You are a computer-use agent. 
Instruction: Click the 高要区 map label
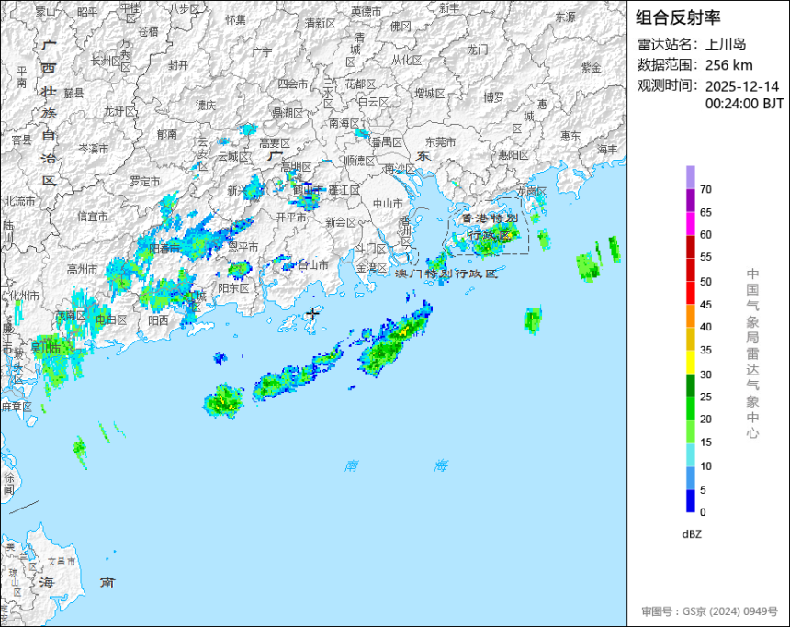click(275, 143)
